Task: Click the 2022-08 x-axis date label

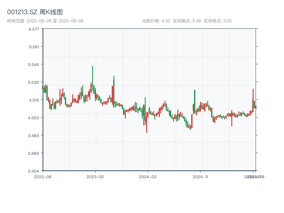Action: pos(43,176)
